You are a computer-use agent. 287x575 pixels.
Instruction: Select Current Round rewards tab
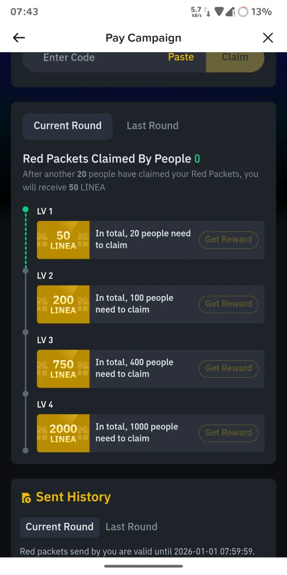pyautogui.click(x=68, y=126)
